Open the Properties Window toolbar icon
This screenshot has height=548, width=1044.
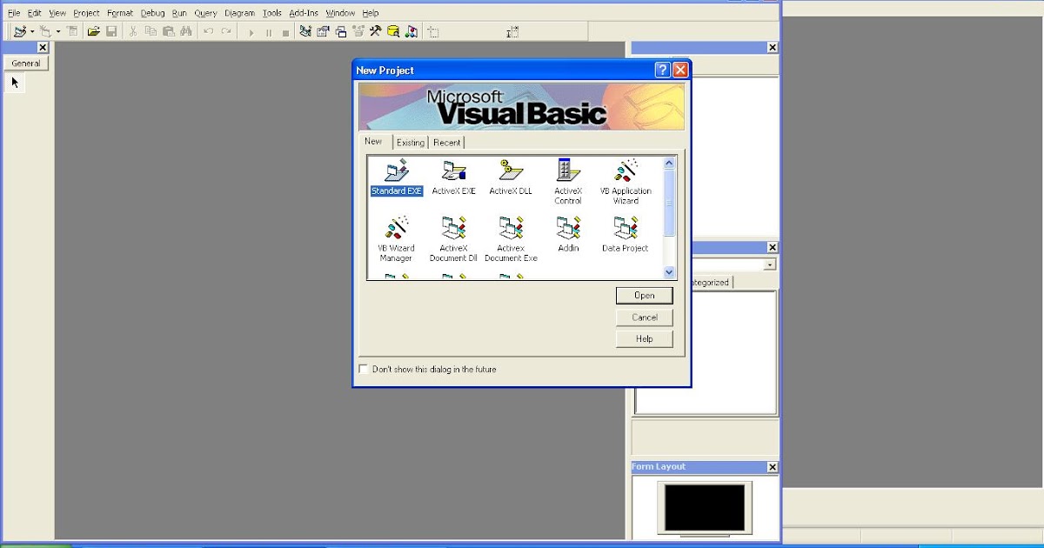(x=322, y=31)
